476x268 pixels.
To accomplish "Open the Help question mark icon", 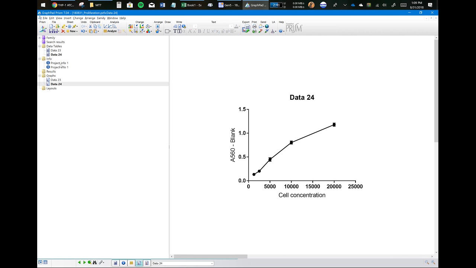I will (280, 31).
